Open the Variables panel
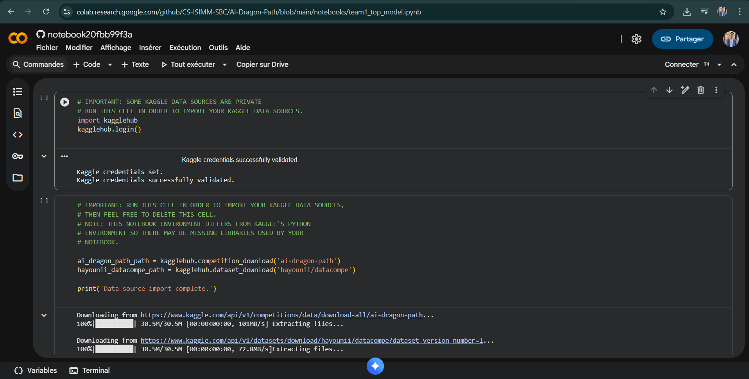Screen dimensions: 749x379 (36, 370)
